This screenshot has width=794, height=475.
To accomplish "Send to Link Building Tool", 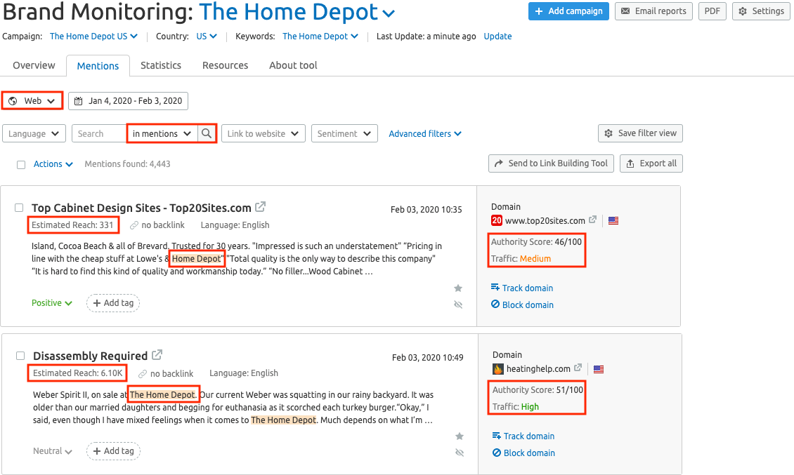I will point(551,163).
